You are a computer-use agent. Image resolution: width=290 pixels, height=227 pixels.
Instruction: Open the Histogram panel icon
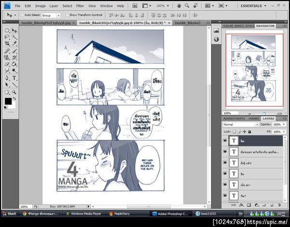point(216,30)
